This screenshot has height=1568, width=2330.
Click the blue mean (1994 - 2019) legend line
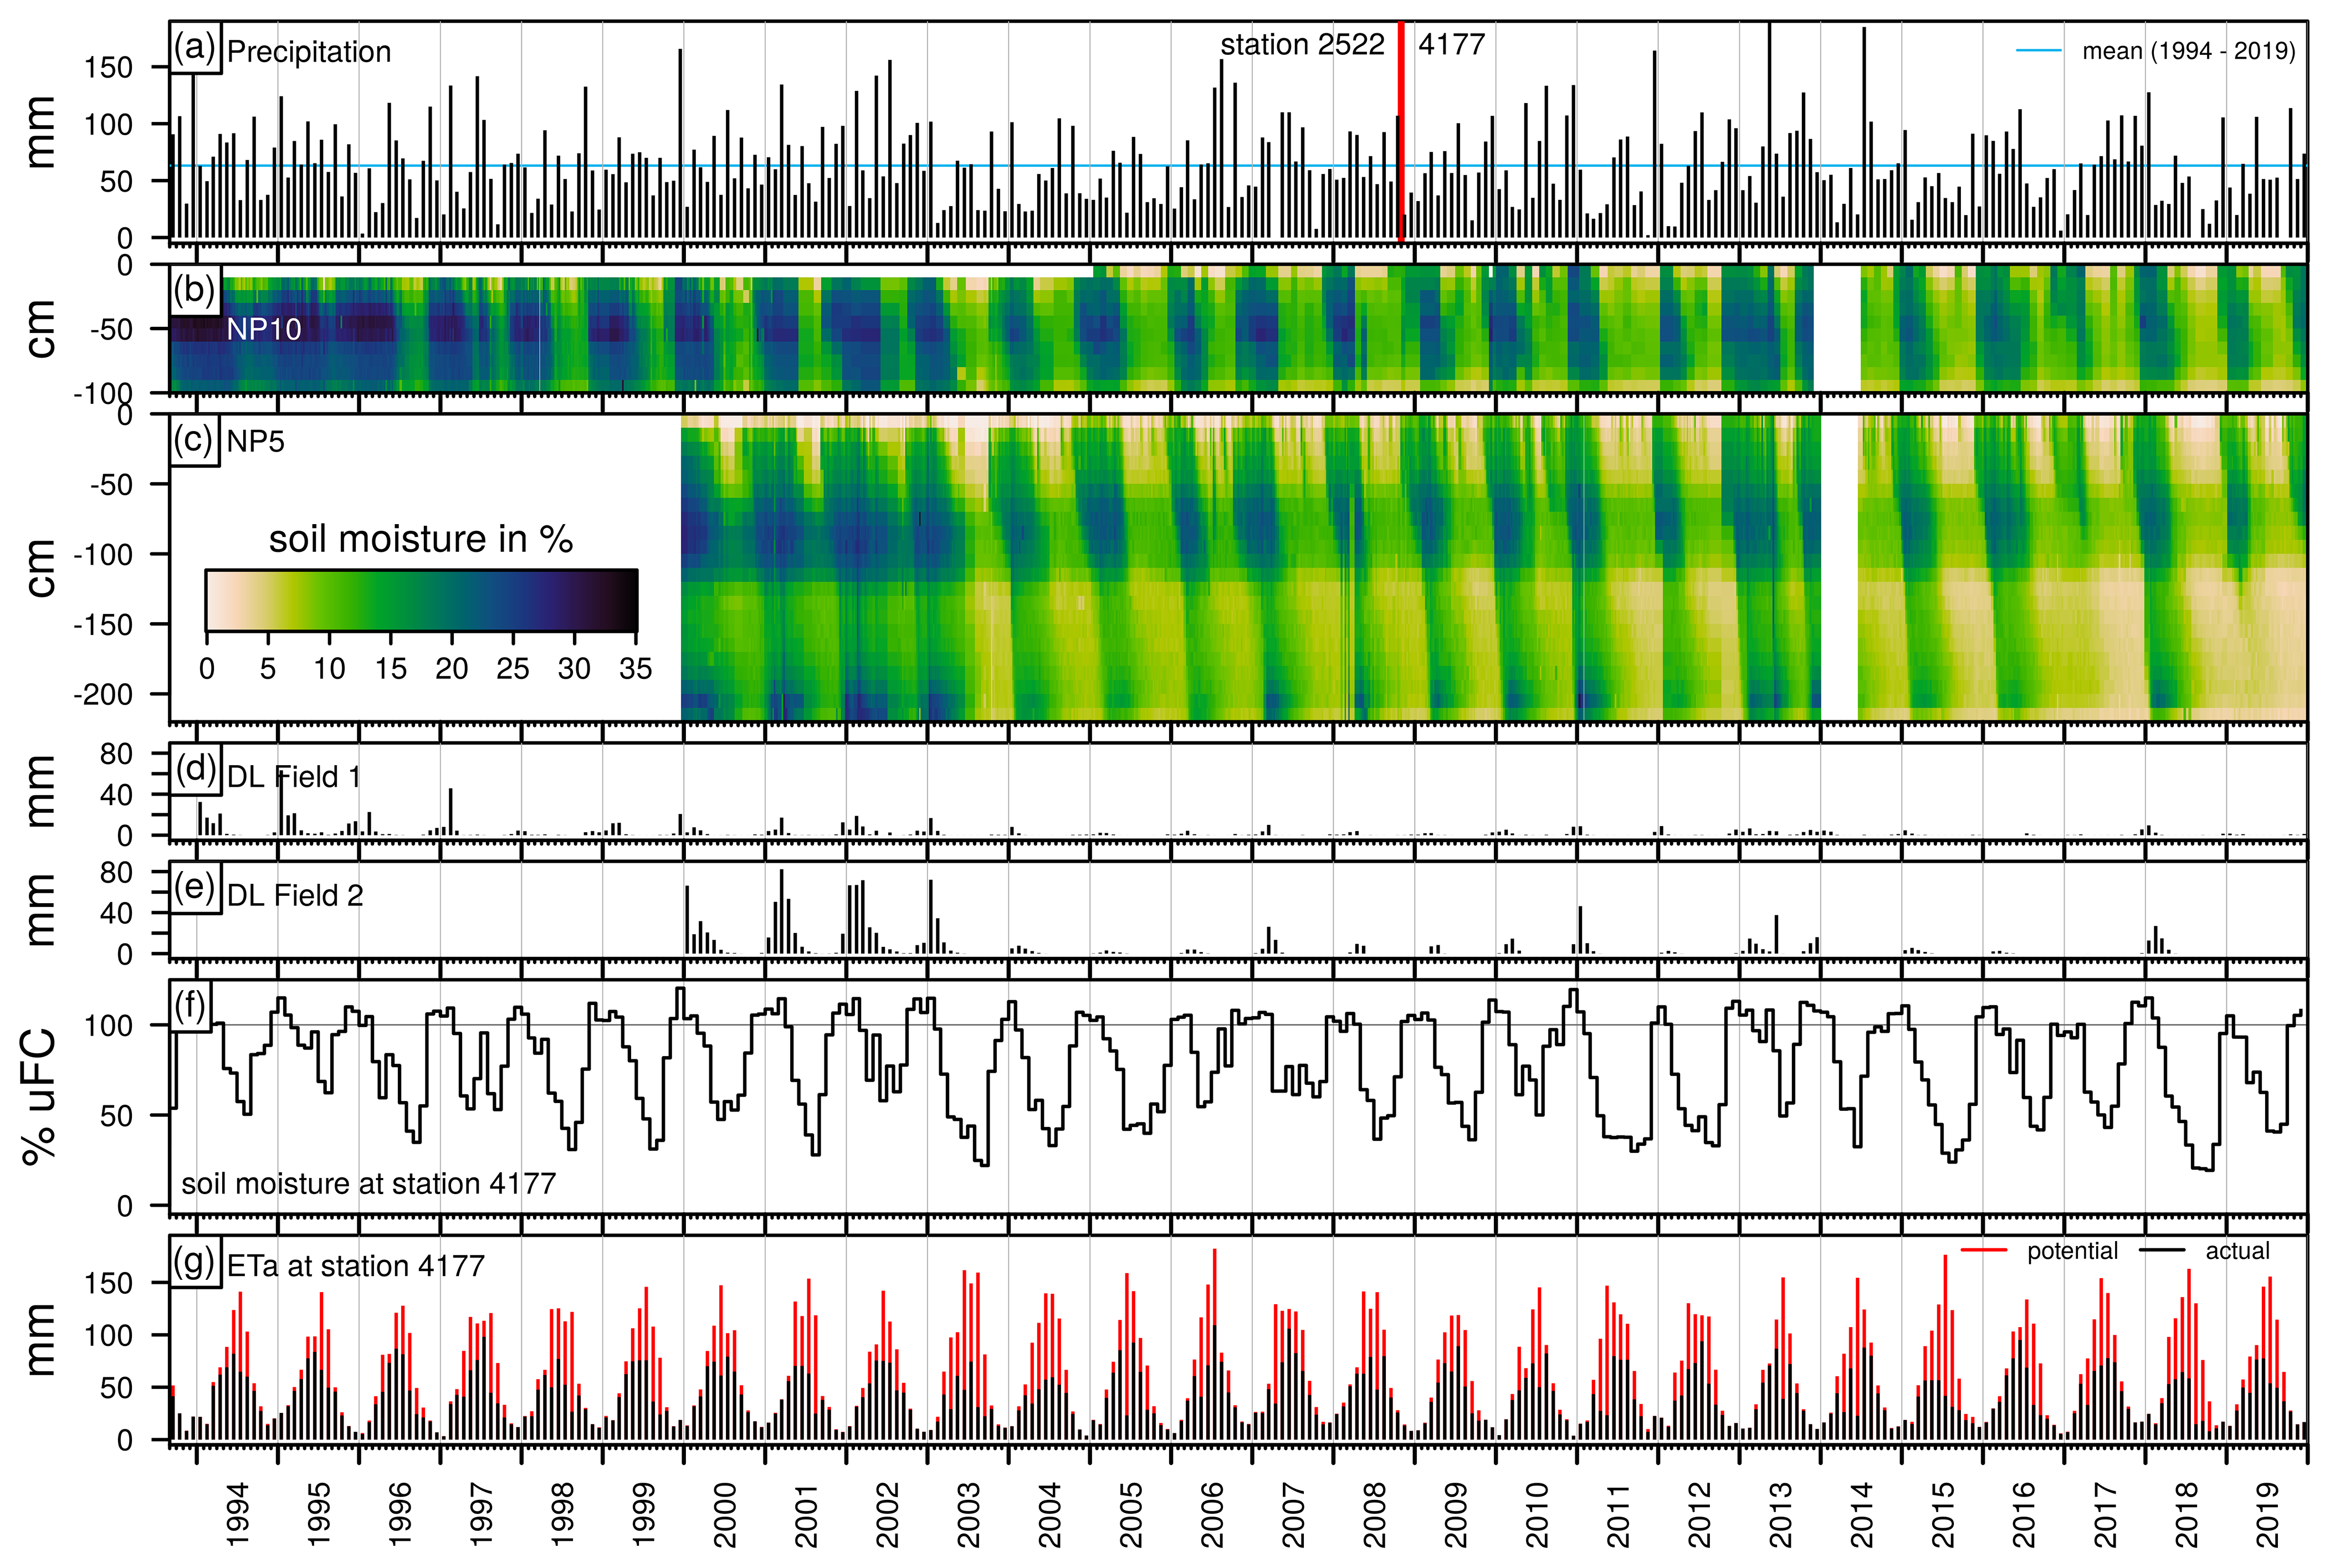click(x=2038, y=51)
